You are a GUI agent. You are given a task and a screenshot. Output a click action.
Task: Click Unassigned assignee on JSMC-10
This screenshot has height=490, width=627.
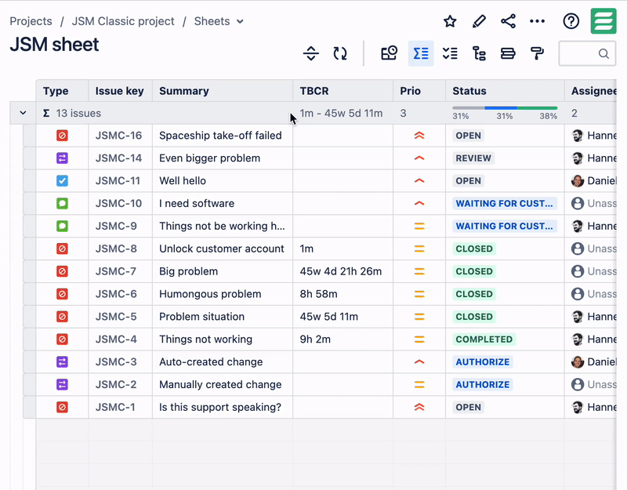pos(593,203)
